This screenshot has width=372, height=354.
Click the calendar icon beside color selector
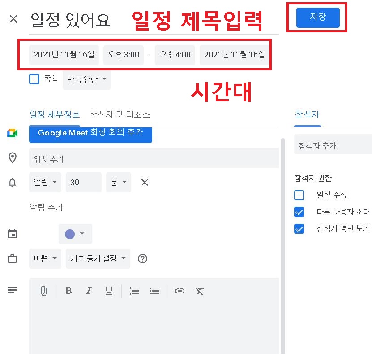tap(13, 233)
